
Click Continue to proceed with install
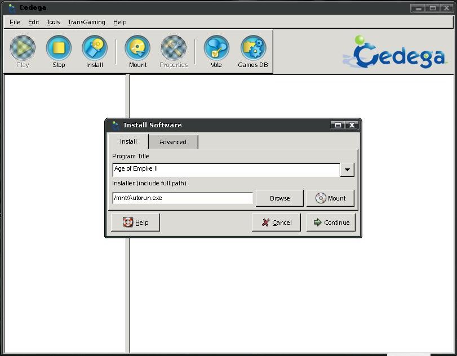tap(331, 222)
